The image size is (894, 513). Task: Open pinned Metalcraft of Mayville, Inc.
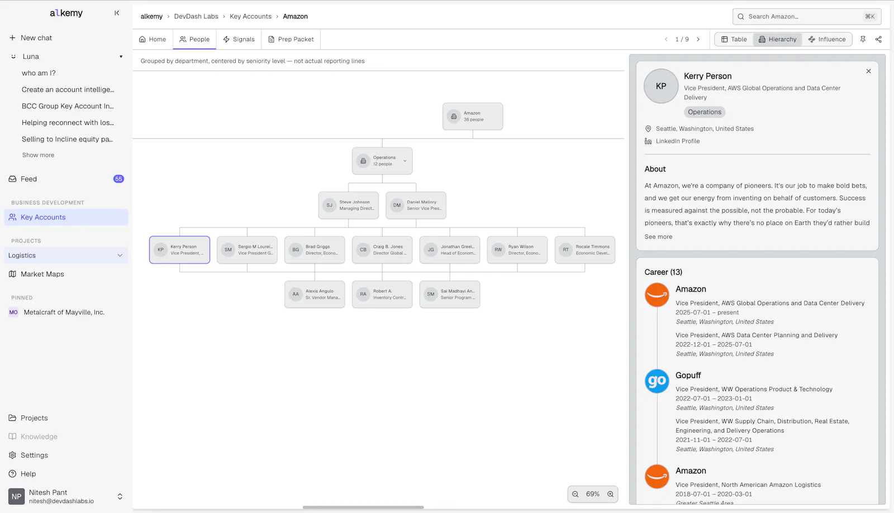[64, 313]
